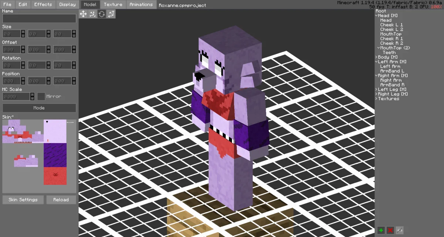Click the green plus add-element icon
The height and width of the screenshot is (237, 444).
click(x=381, y=230)
